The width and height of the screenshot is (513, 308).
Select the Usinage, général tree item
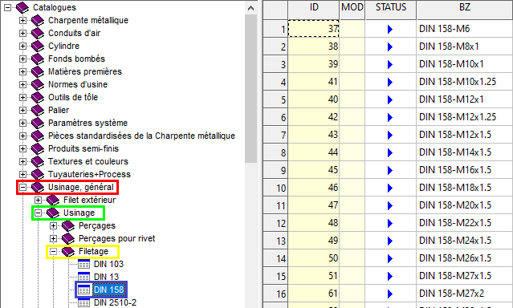(x=81, y=188)
